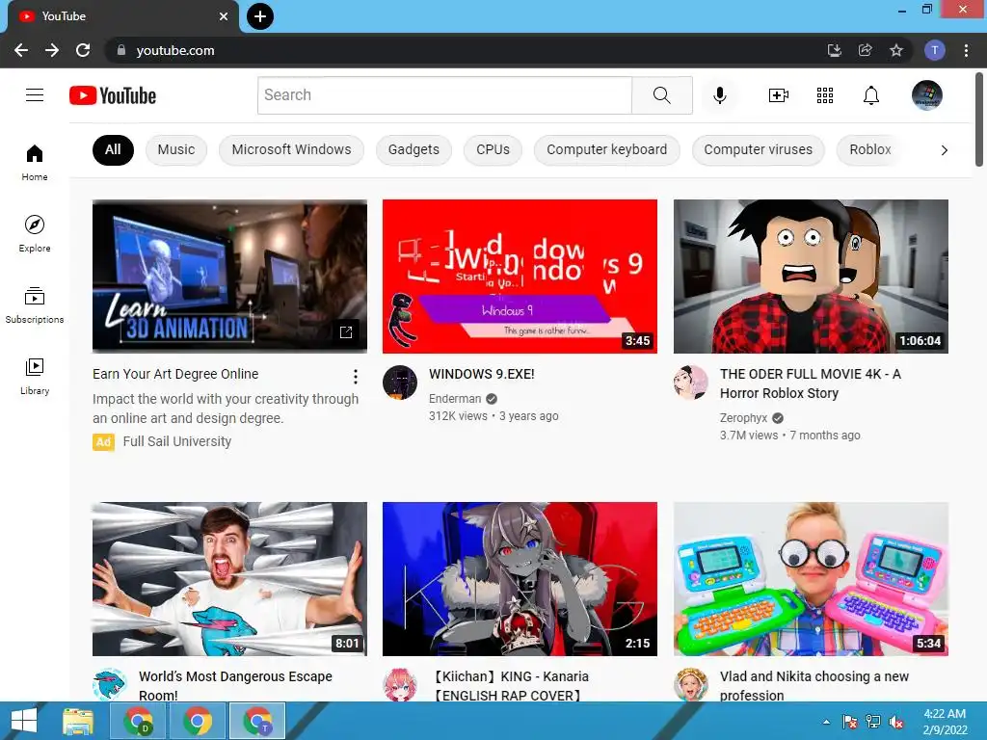The width and height of the screenshot is (987, 740).
Task: Open Subscriptions in sidebar
Action: [35, 305]
